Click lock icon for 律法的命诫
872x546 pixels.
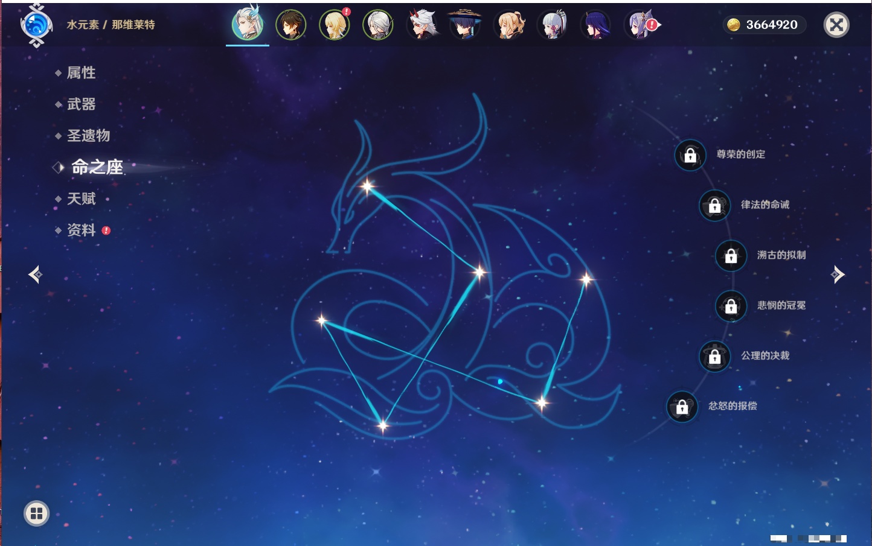click(714, 205)
